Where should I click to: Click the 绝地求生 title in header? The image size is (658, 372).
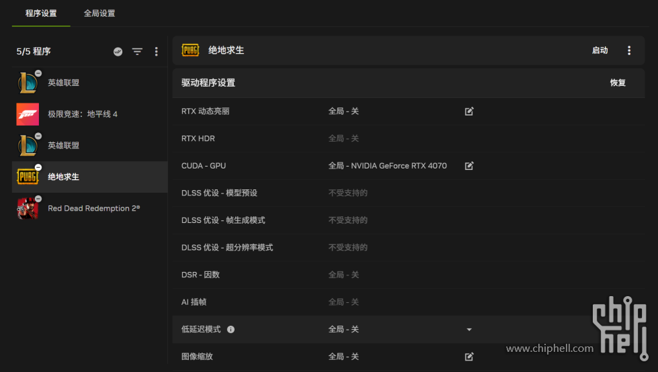227,50
